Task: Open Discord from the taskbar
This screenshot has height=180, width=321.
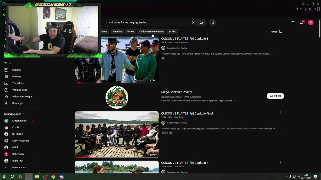Action: click(62, 177)
